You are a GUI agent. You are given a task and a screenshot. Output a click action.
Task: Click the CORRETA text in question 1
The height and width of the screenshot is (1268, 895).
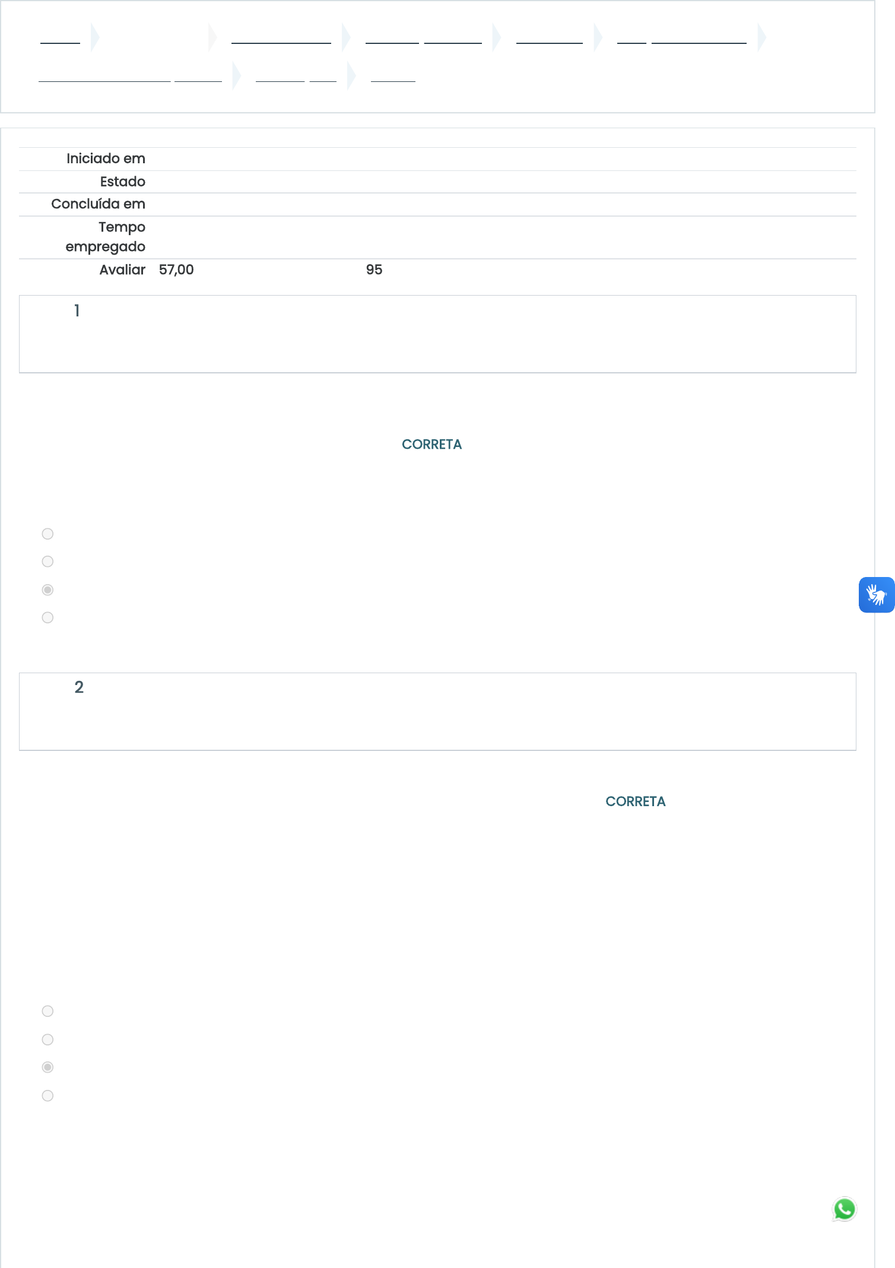pos(431,445)
